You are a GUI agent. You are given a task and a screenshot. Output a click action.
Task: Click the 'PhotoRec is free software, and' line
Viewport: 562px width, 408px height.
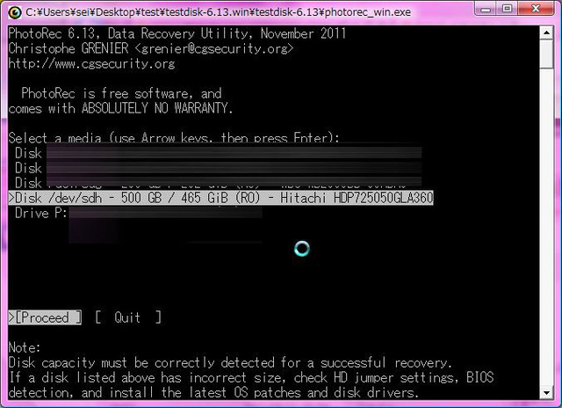coord(121,93)
